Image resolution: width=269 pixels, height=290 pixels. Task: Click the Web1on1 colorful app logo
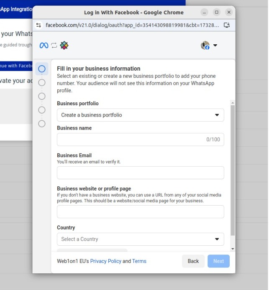click(x=64, y=46)
